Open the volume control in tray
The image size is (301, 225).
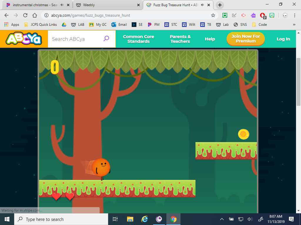[250, 219]
